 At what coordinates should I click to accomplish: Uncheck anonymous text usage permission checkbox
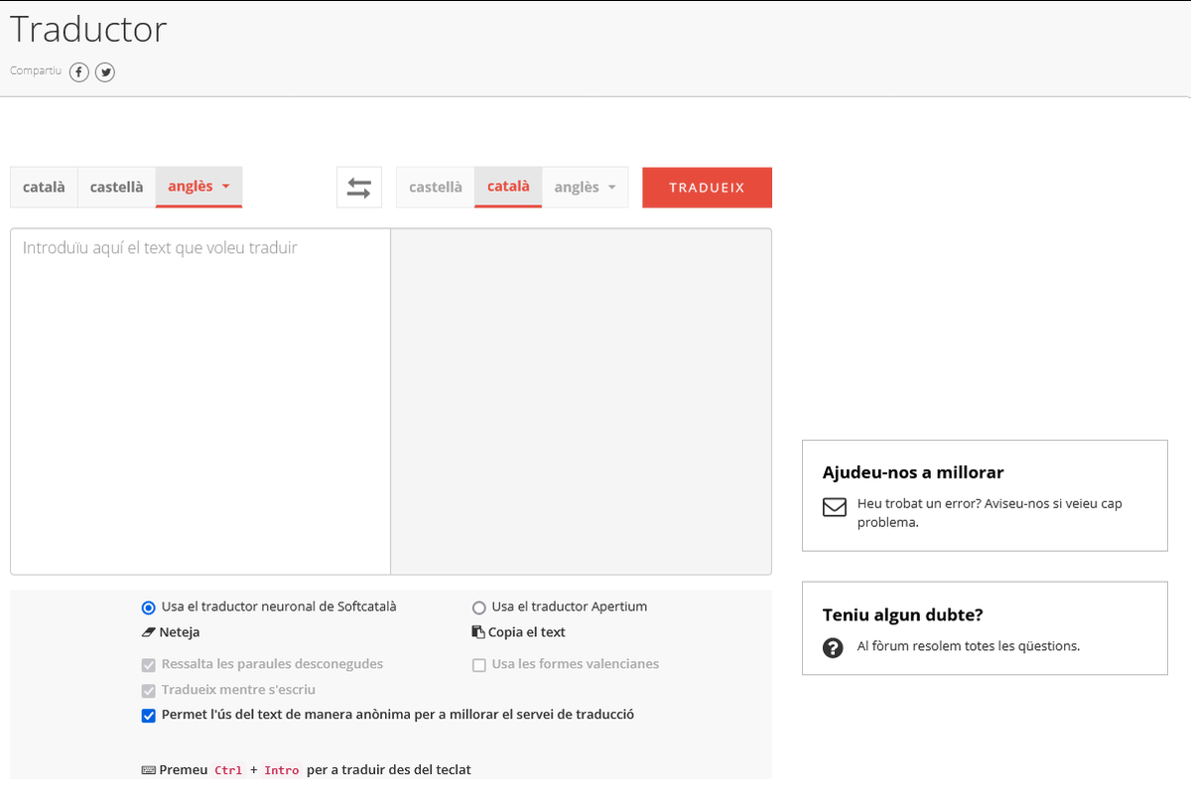point(149,715)
